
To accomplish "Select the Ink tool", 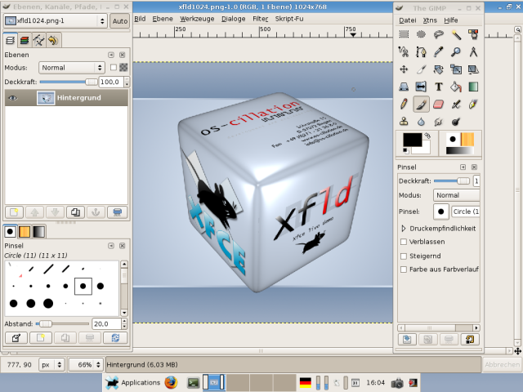I will pos(473,105).
